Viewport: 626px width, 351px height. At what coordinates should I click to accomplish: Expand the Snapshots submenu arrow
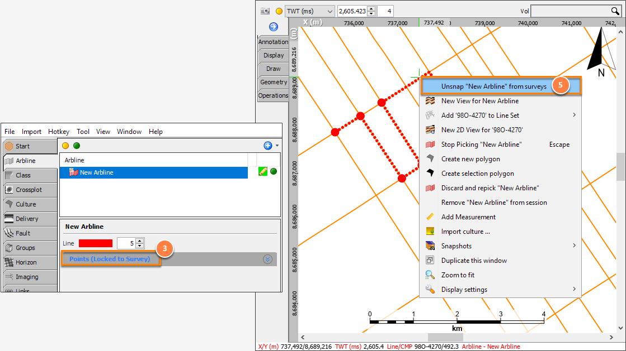pos(574,246)
